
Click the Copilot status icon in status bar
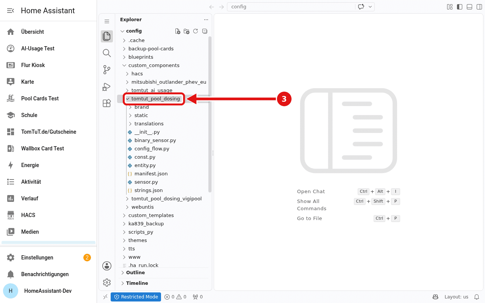click(435, 297)
